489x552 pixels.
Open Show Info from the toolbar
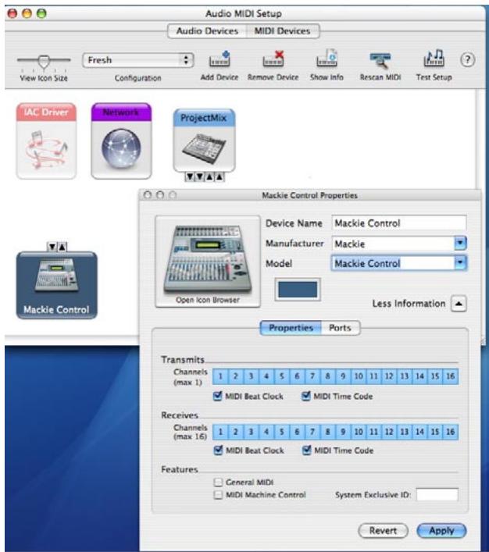327,59
